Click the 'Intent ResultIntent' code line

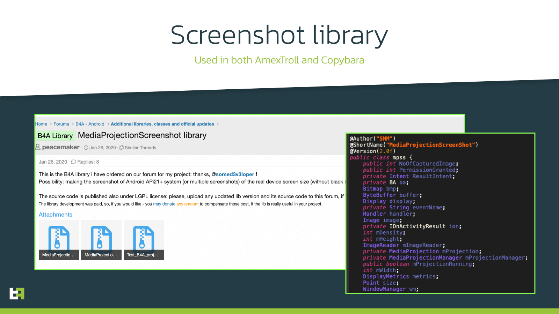[409, 176]
